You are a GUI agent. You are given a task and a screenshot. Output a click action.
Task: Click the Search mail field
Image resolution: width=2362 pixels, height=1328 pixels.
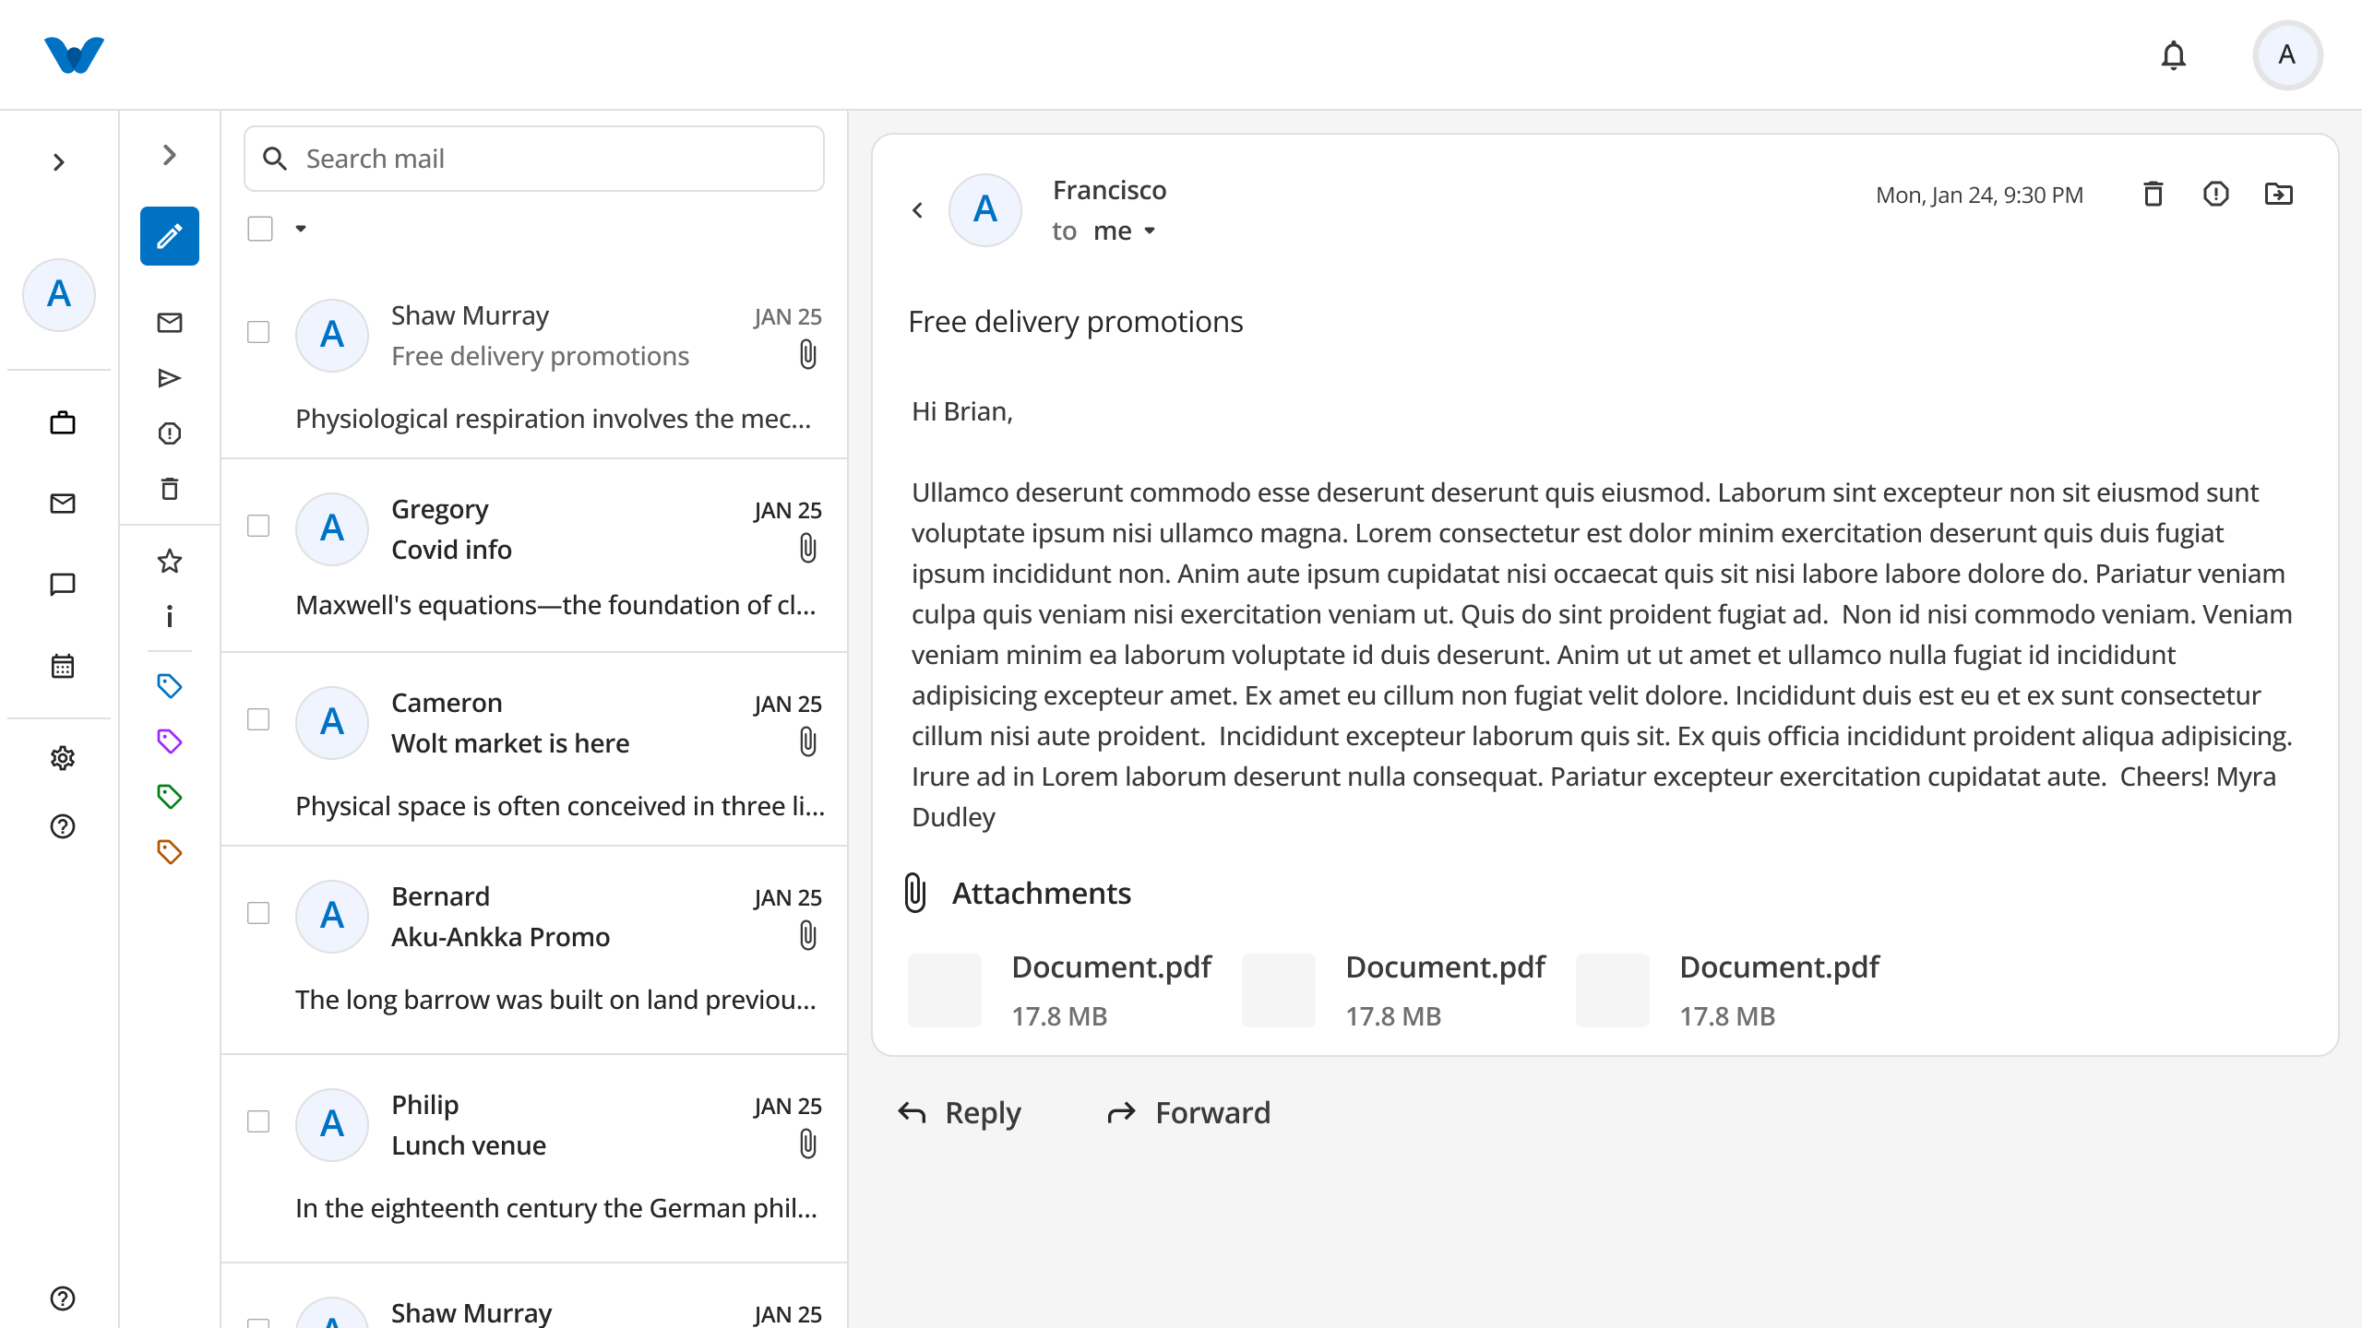[534, 159]
